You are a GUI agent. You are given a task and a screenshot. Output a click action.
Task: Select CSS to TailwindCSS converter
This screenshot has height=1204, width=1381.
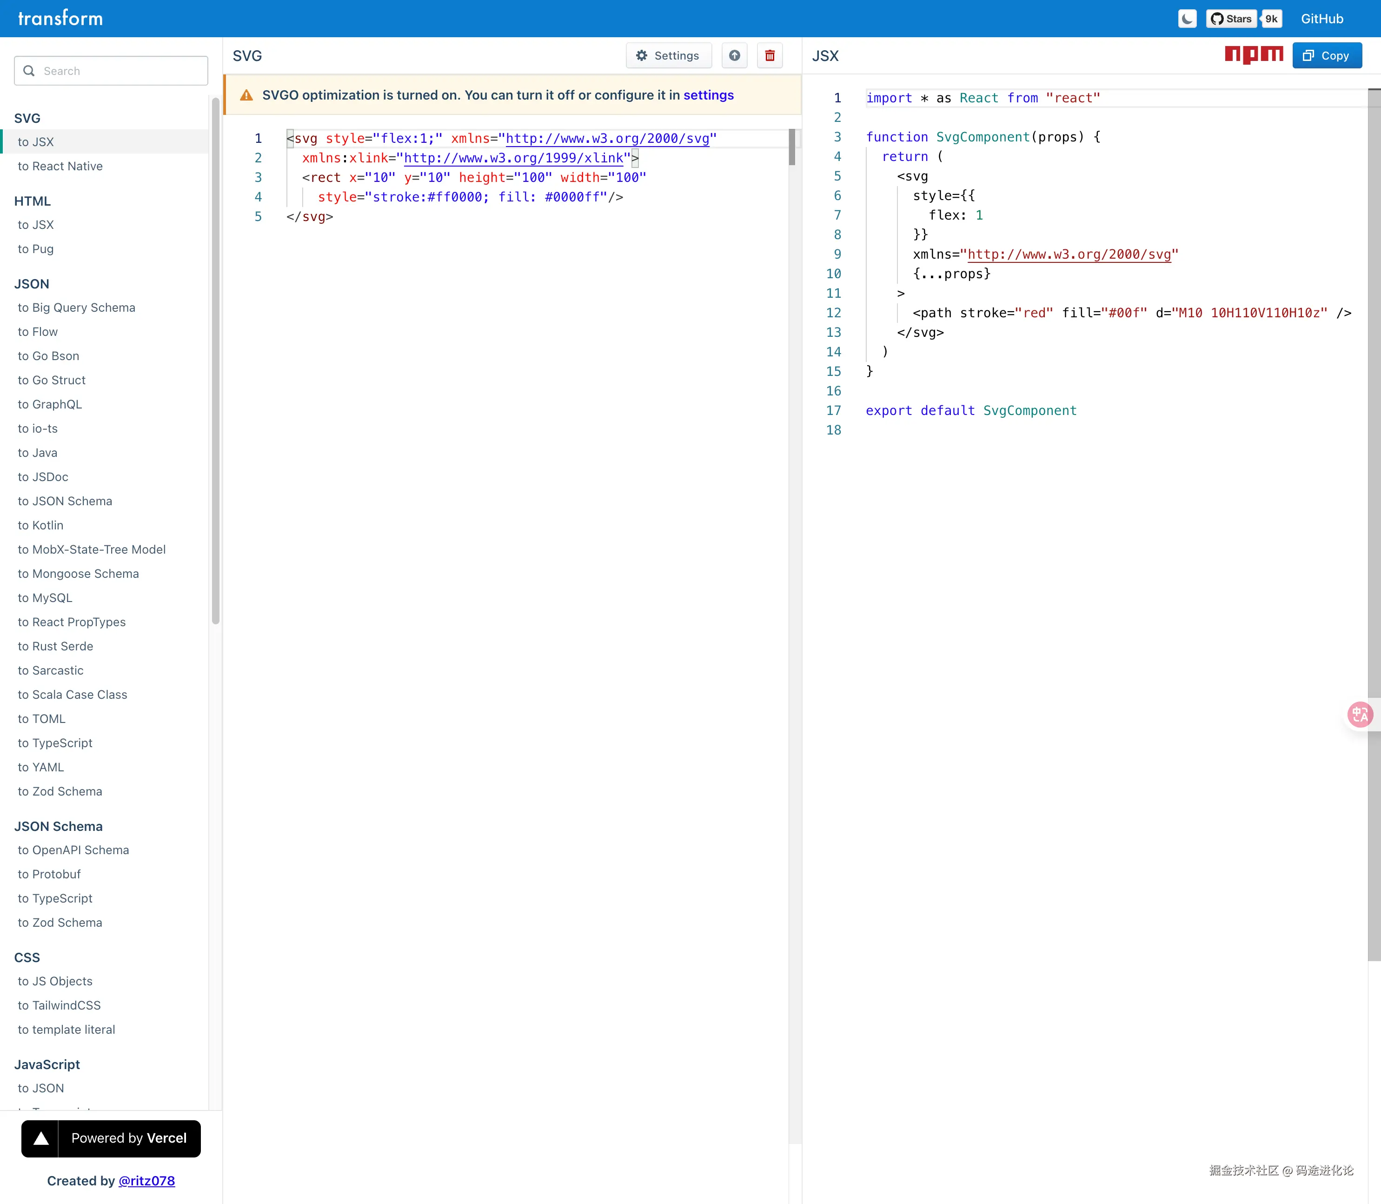click(x=59, y=1005)
